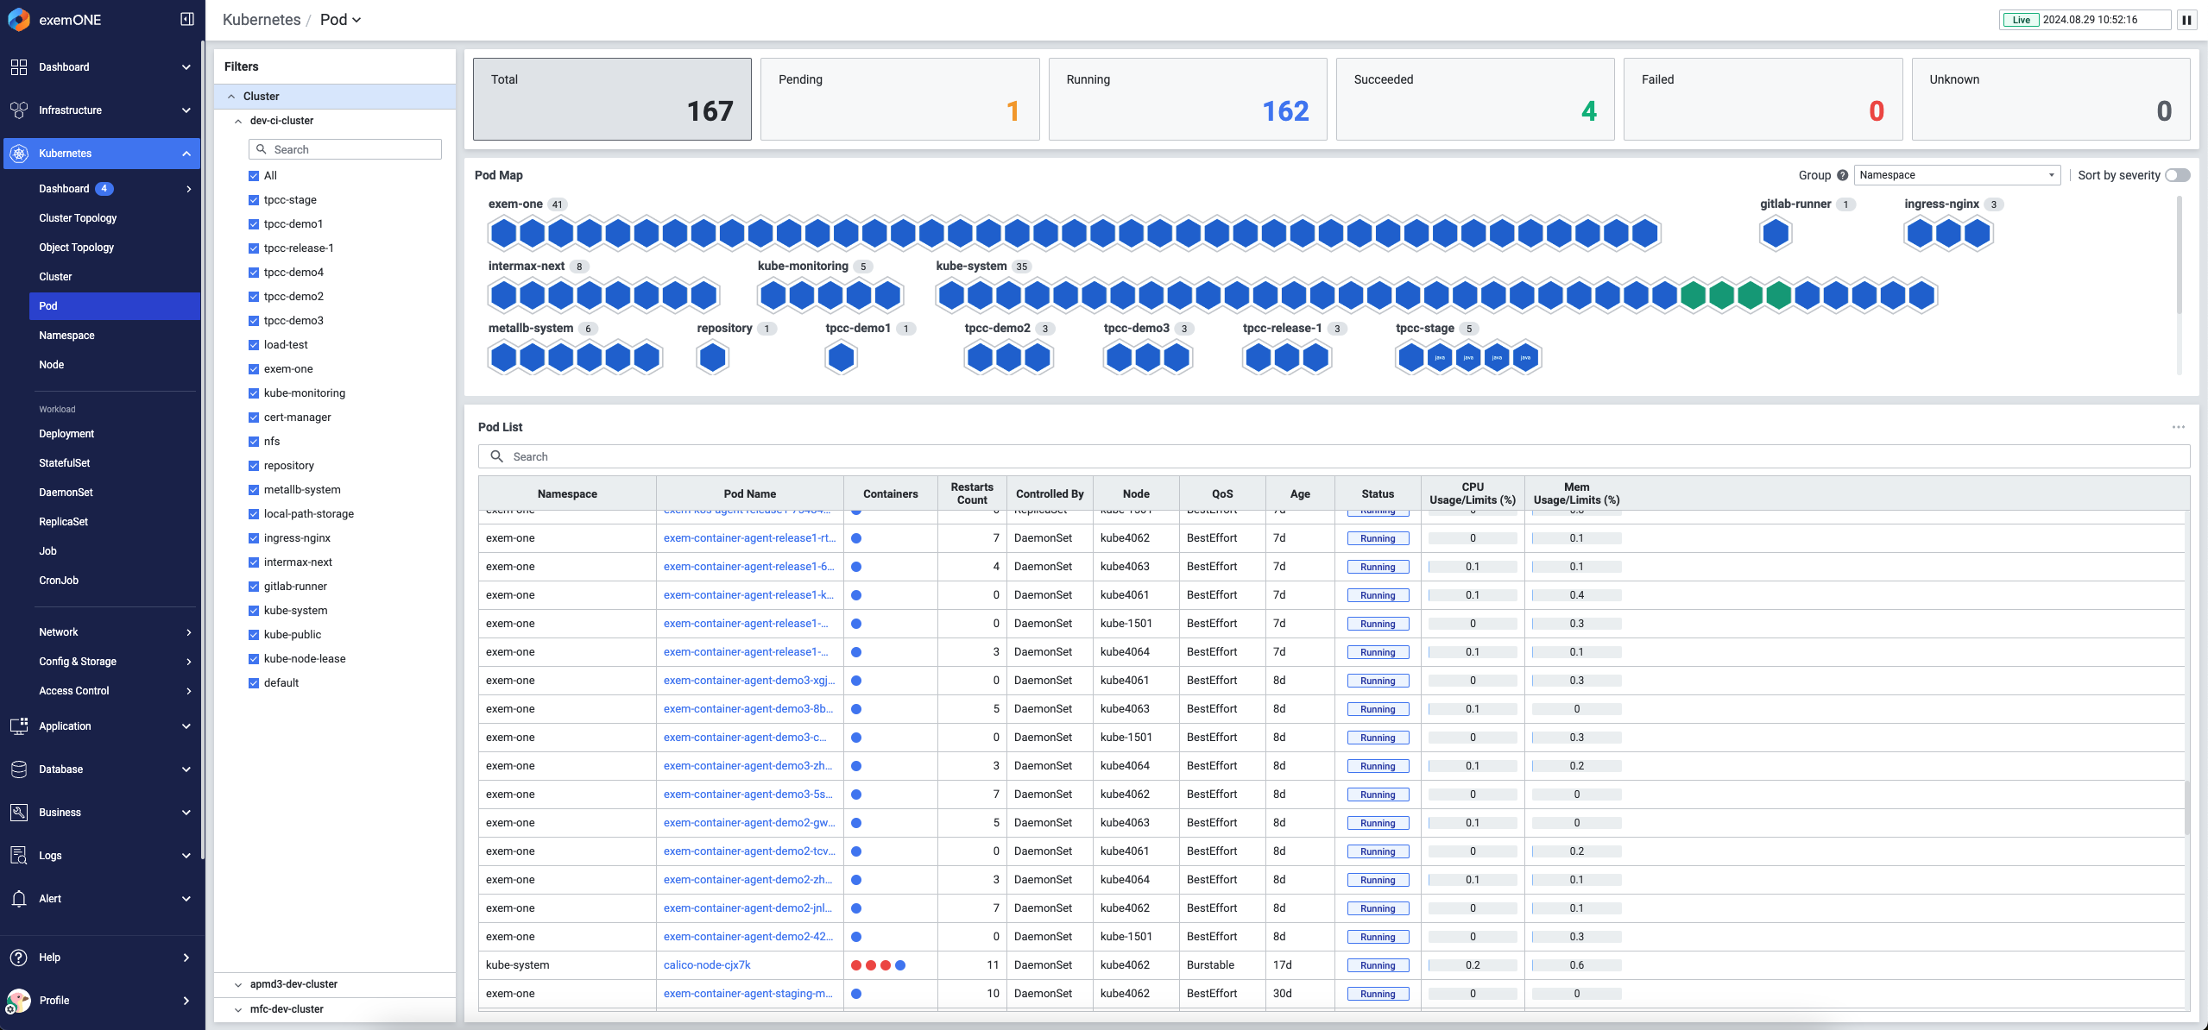2208x1030 pixels.
Task: Click the Pod List search field
Action: pos(1334,456)
